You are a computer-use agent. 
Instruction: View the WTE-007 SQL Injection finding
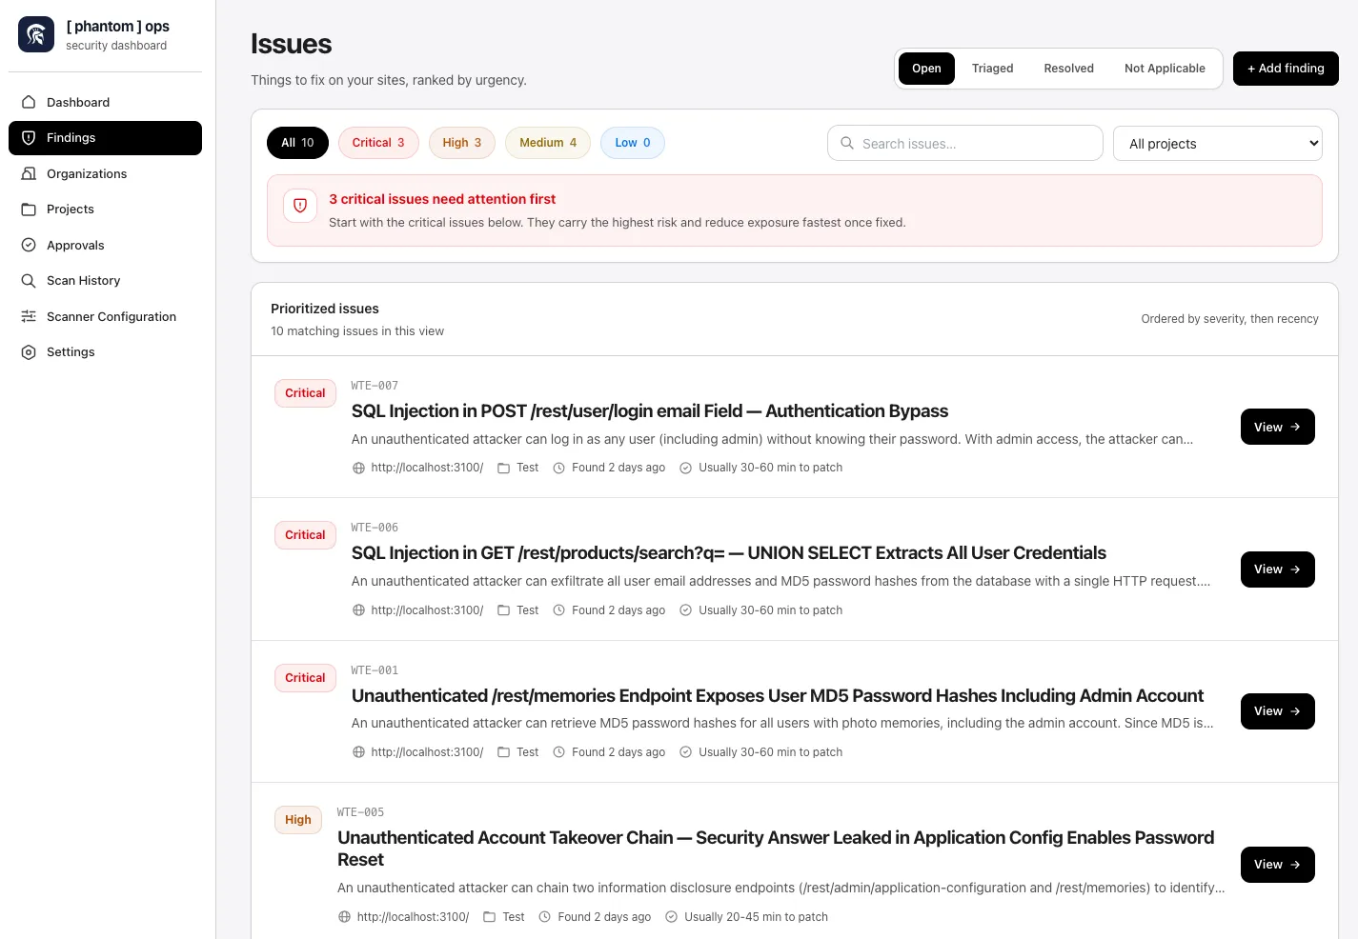[1277, 427]
